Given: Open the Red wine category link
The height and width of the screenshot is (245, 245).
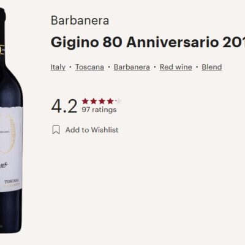Looking at the screenshot, I should click(176, 67).
